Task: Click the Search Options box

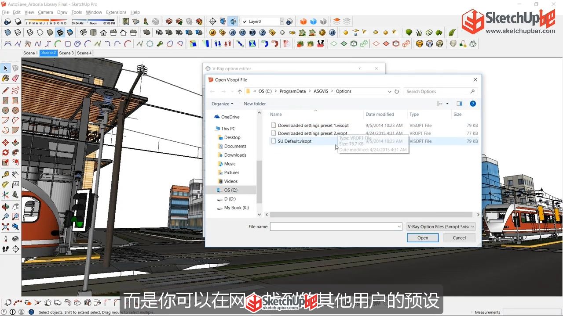Action: [x=440, y=91]
